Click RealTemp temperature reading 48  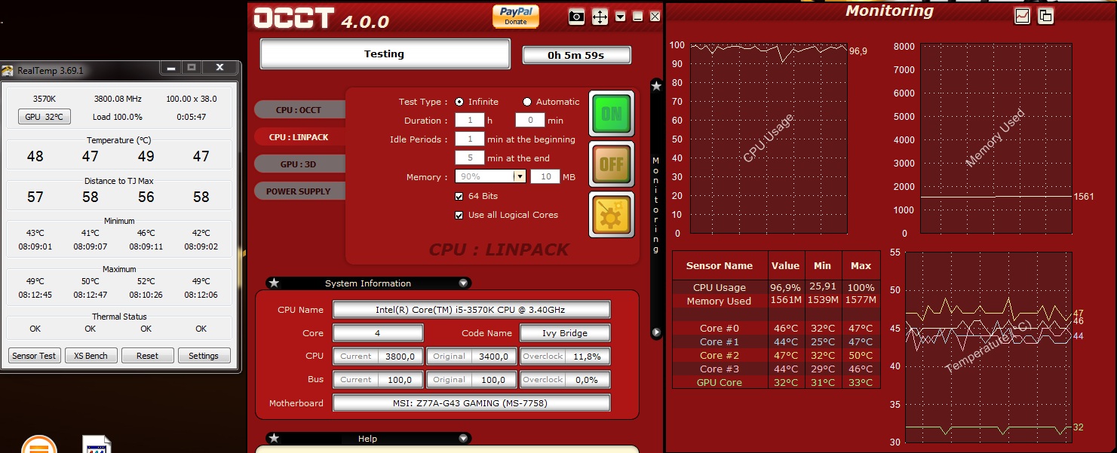coord(35,157)
